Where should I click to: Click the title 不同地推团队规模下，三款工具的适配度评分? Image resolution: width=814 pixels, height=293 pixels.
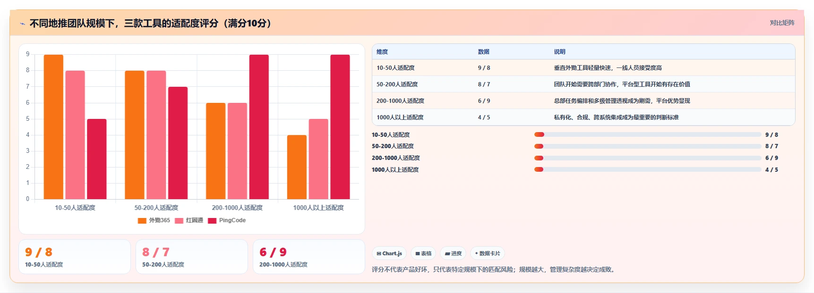[151, 23]
